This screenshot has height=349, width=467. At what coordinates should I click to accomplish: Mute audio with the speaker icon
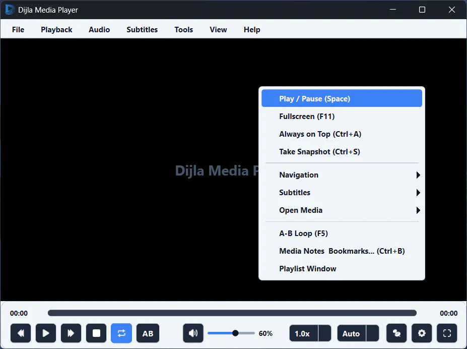[193, 333]
